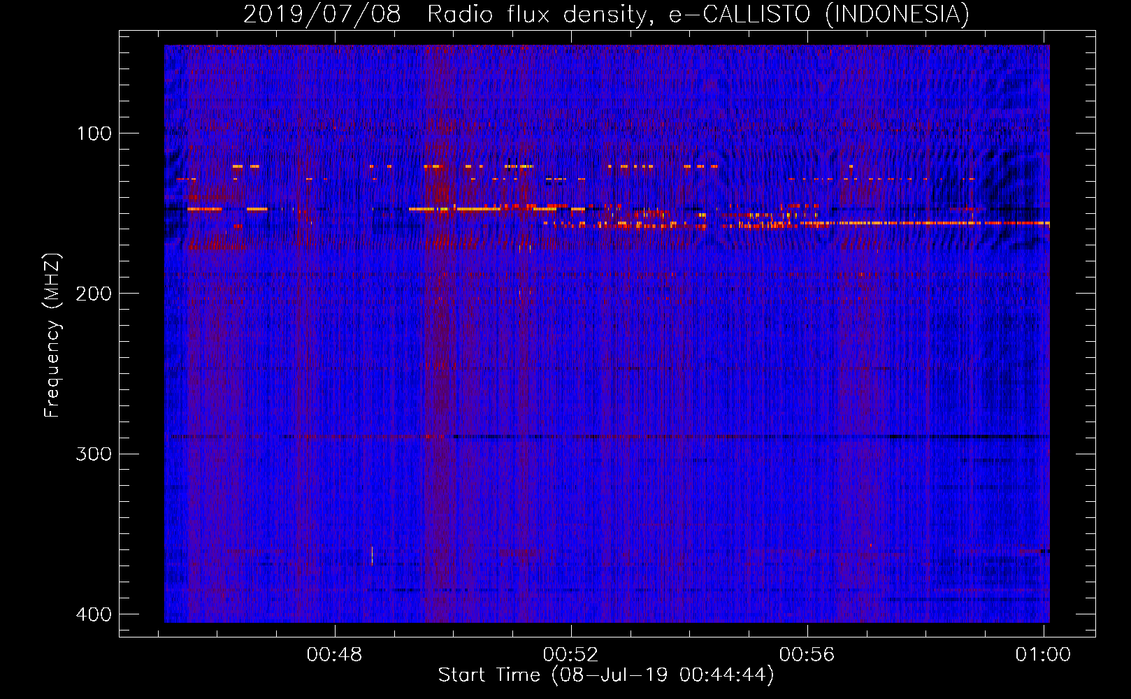Screen dimensions: 1131x699
Task: Click the '200' frequency tick label
Action: click(x=94, y=294)
